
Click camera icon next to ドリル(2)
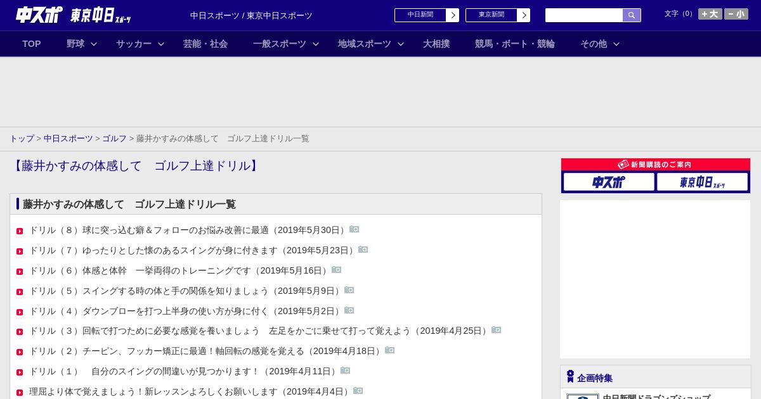point(390,350)
